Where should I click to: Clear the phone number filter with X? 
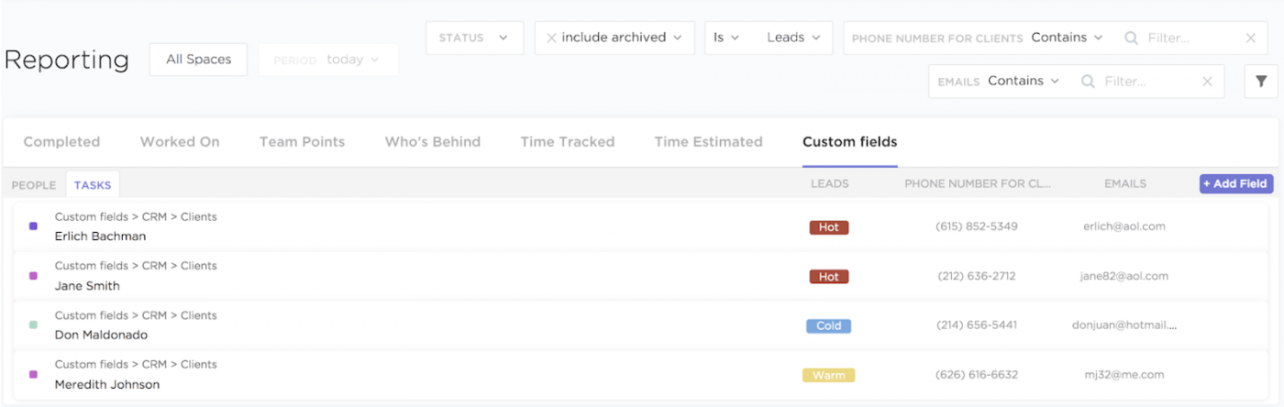pos(1251,38)
